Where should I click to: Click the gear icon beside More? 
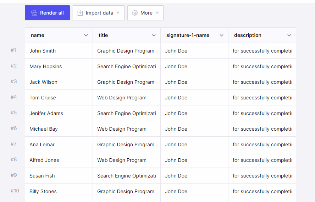(135, 13)
